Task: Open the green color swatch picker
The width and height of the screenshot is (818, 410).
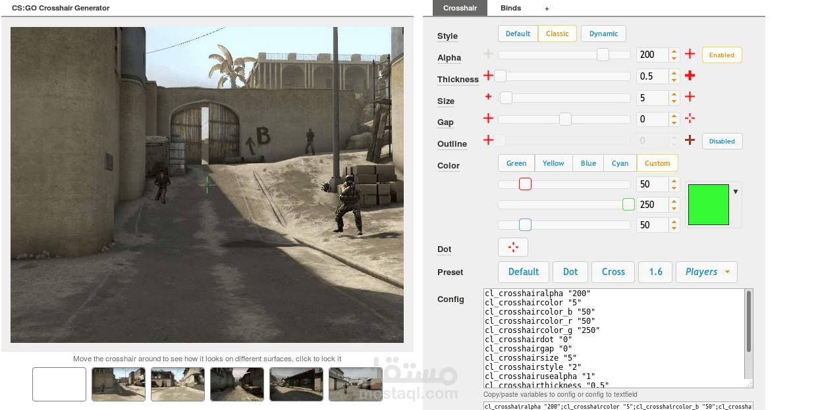Action: click(709, 205)
